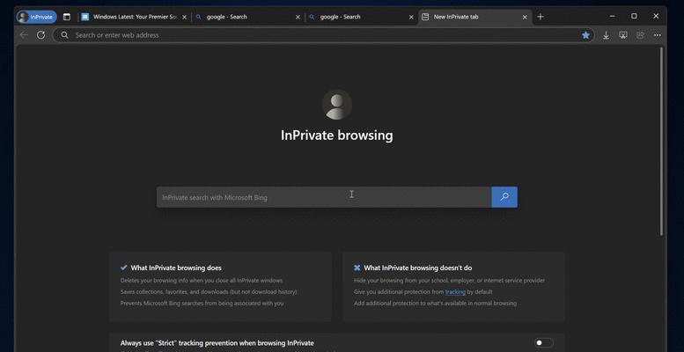Click the InPrivate browsing heading
The width and height of the screenshot is (684, 352).
pyautogui.click(x=337, y=136)
